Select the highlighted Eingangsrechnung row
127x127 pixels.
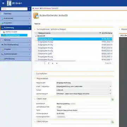coord(75,39)
